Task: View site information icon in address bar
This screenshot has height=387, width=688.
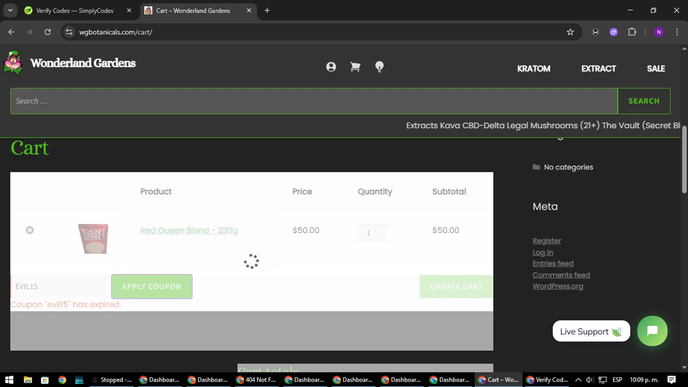Action: click(69, 32)
